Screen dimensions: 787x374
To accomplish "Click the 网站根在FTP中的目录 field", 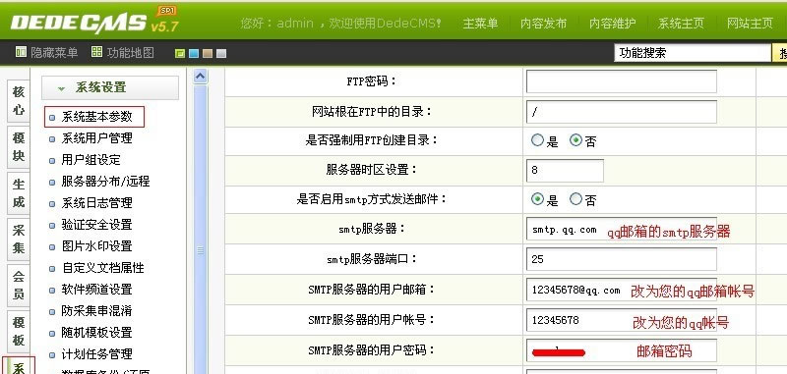I will tap(622, 112).
